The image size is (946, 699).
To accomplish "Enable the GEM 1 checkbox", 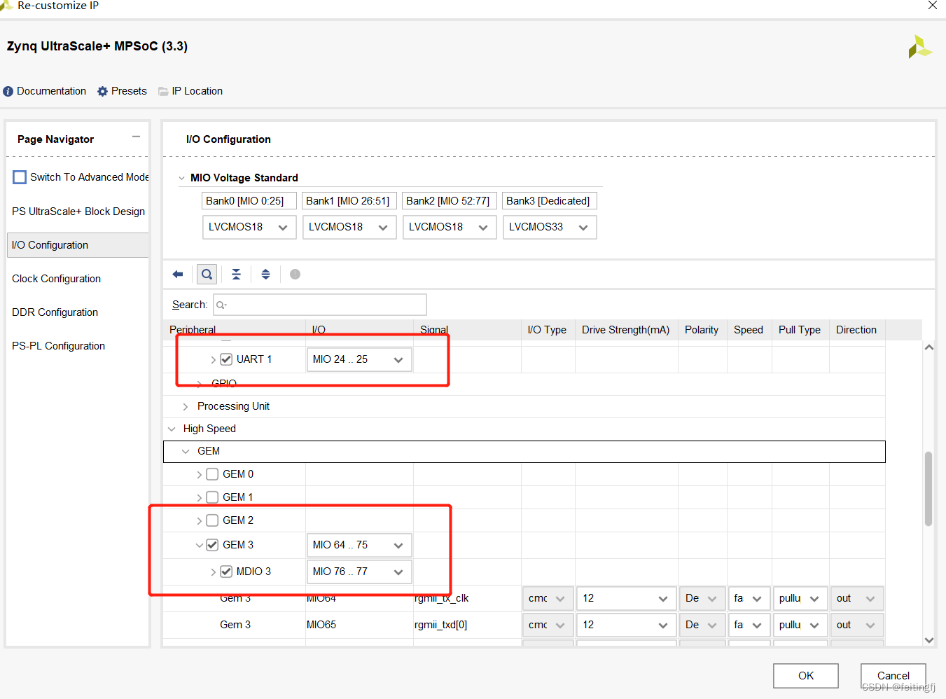I will (x=212, y=497).
